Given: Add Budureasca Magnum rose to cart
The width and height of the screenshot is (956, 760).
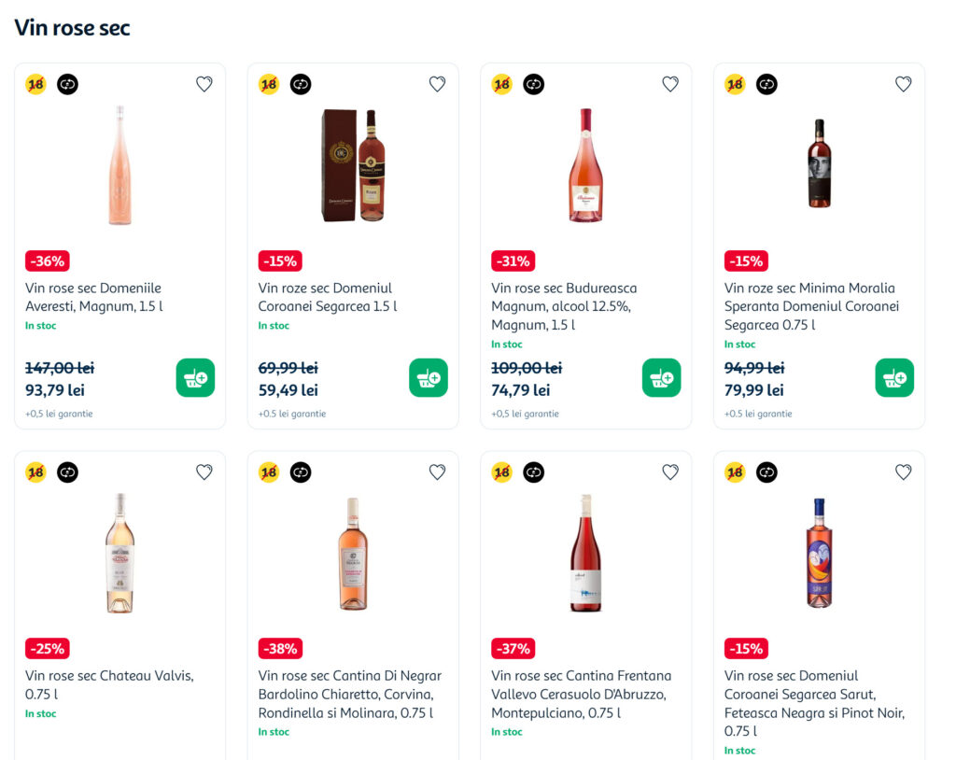Looking at the screenshot, I should pos(661,377).
